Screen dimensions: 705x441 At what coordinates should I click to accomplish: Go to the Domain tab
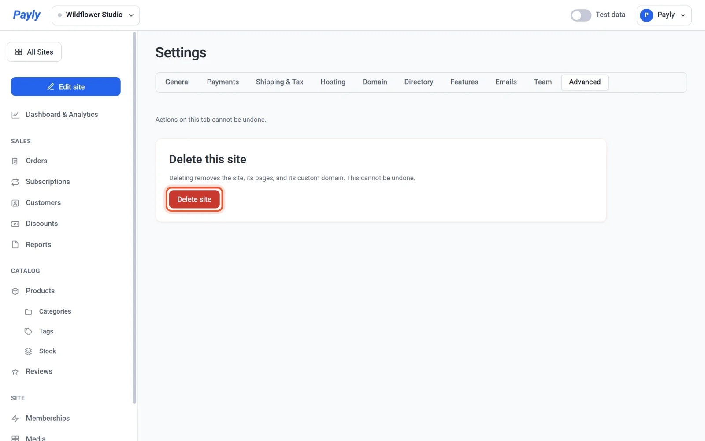click(375, 82)
